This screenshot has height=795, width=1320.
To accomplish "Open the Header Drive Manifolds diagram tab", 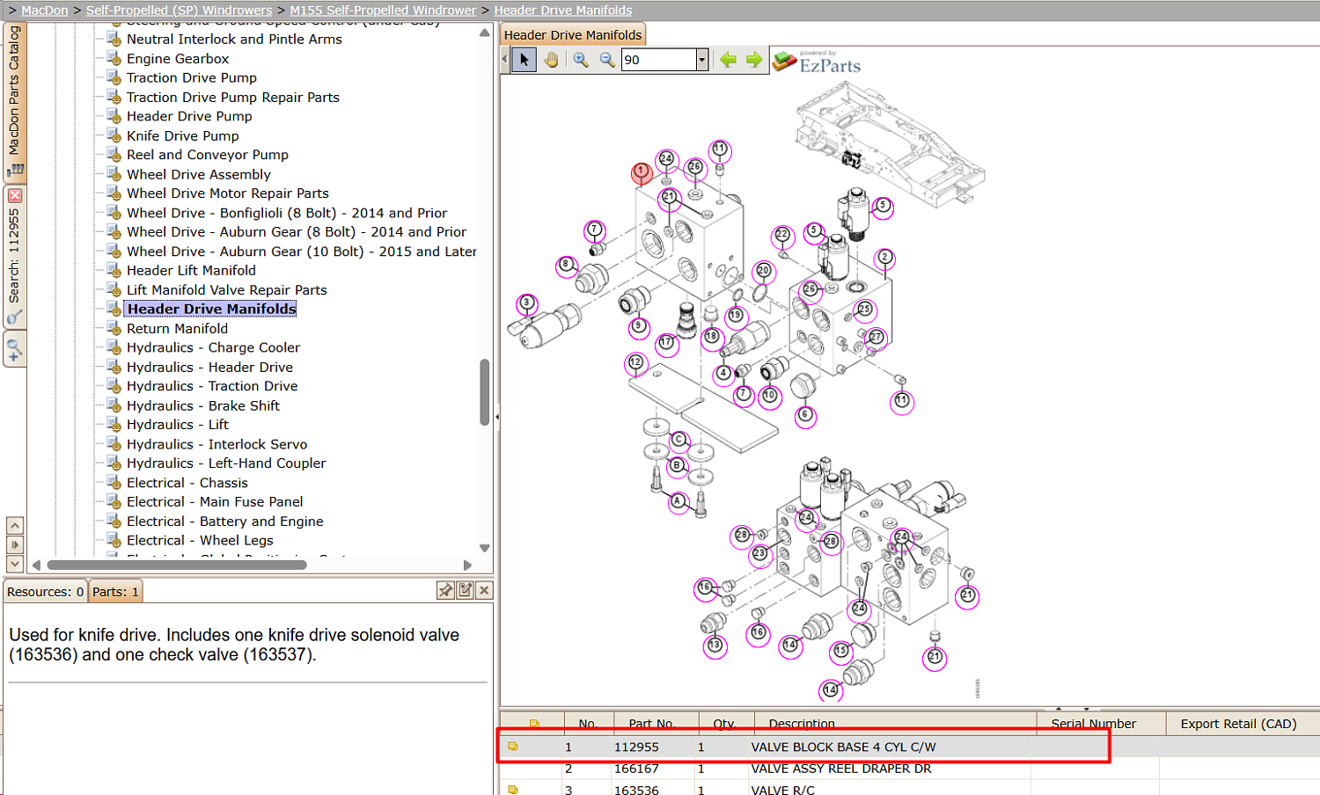I will [x=573, y=35].
